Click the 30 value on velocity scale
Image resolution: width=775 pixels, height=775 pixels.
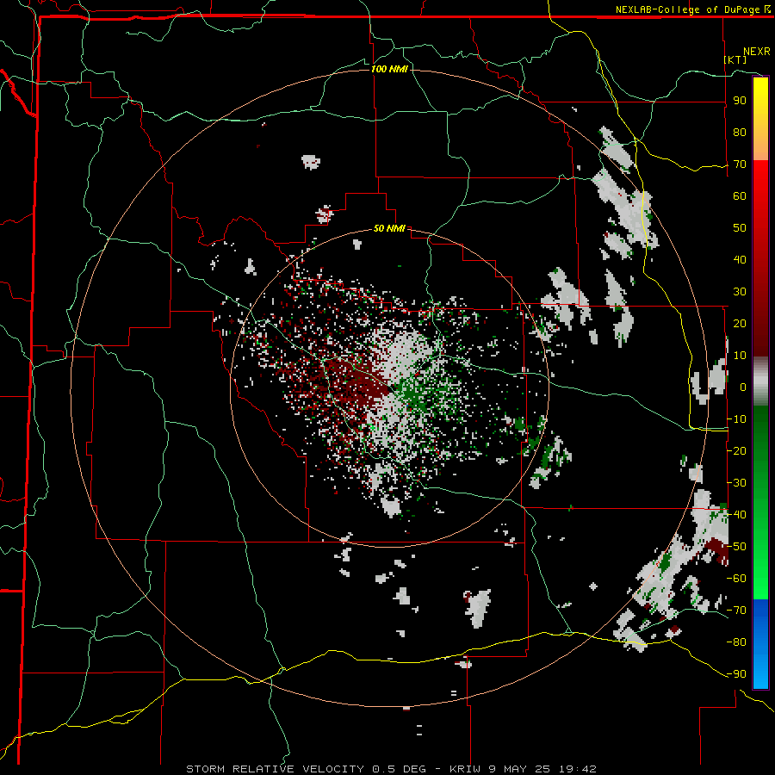click(x=740, y=292)
